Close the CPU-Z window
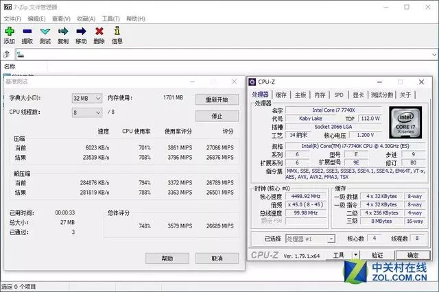The image size is (439, 292). [421, 82]
